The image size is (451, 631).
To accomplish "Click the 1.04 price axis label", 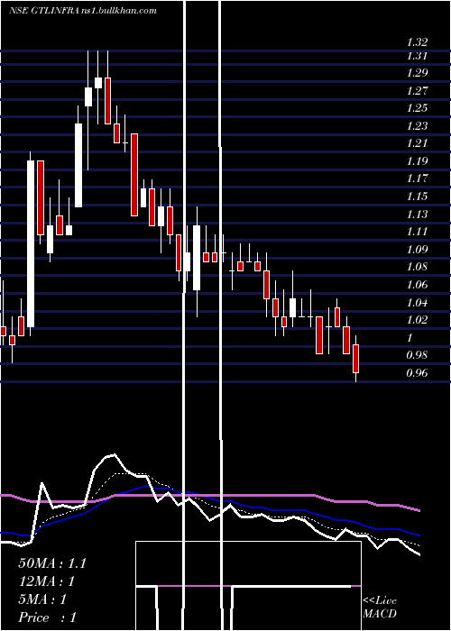I will point(417,302).
